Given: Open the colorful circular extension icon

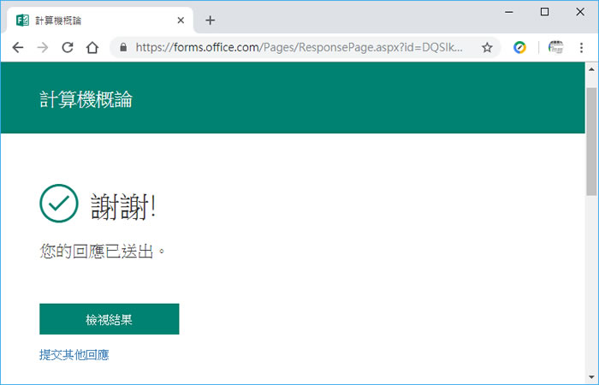Looking at the screenshot, I should [x=519, y=47].
